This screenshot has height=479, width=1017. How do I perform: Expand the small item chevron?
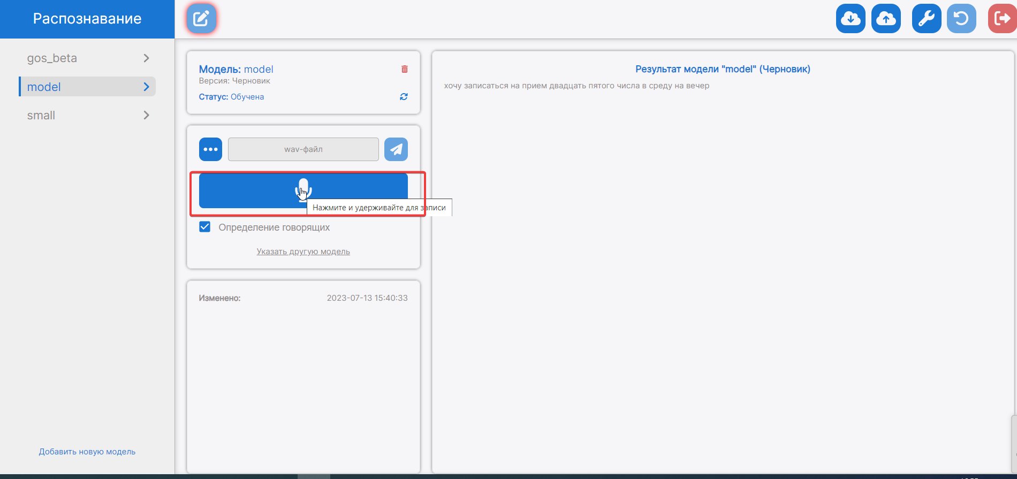[x=146, y=116]
